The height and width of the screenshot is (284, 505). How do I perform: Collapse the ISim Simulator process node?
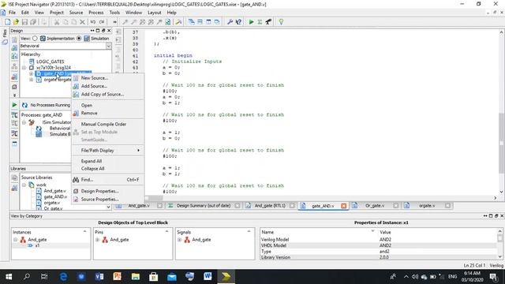click(x=24, y=122)
